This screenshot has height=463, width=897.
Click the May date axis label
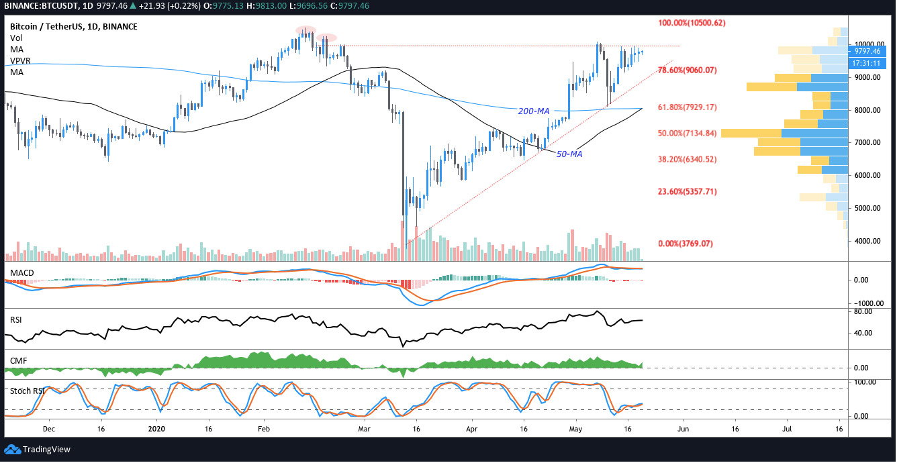(x=576, y=428)
